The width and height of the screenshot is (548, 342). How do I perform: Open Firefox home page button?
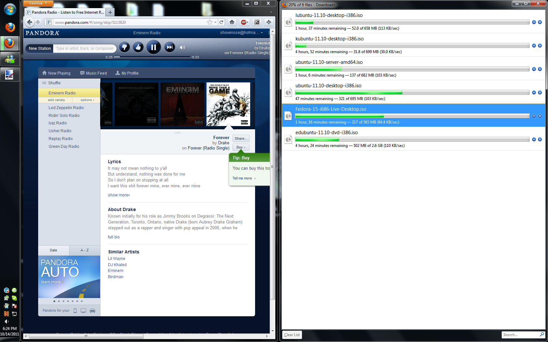click(232, 22)
